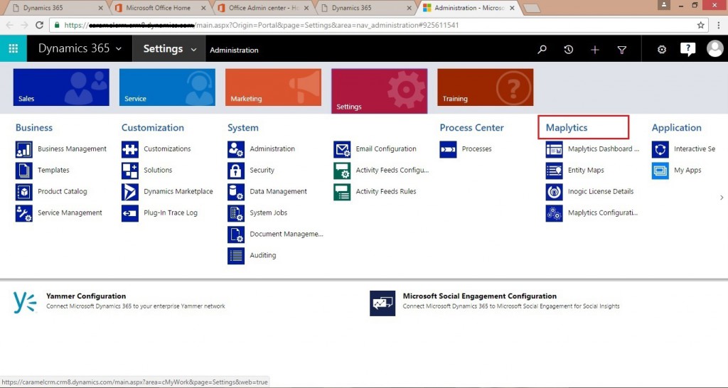Open advanced find funnel icon
728x388 pixels.
[x=621, y=50]
